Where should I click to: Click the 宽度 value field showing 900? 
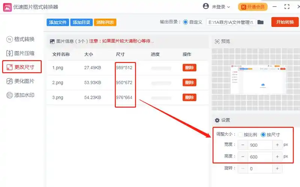[260, 145]
